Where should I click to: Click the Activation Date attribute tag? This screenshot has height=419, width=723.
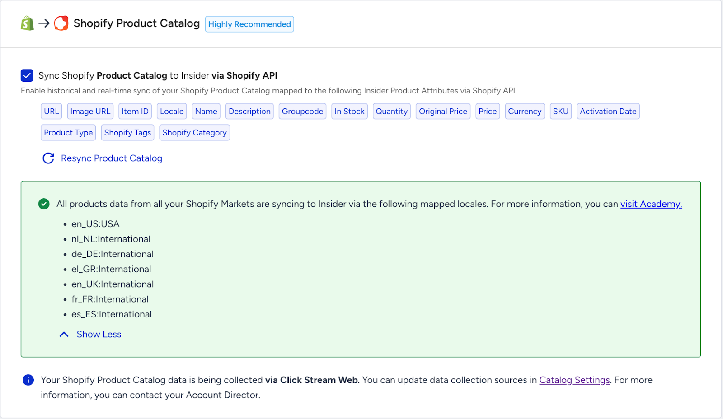tap(608, 112)
